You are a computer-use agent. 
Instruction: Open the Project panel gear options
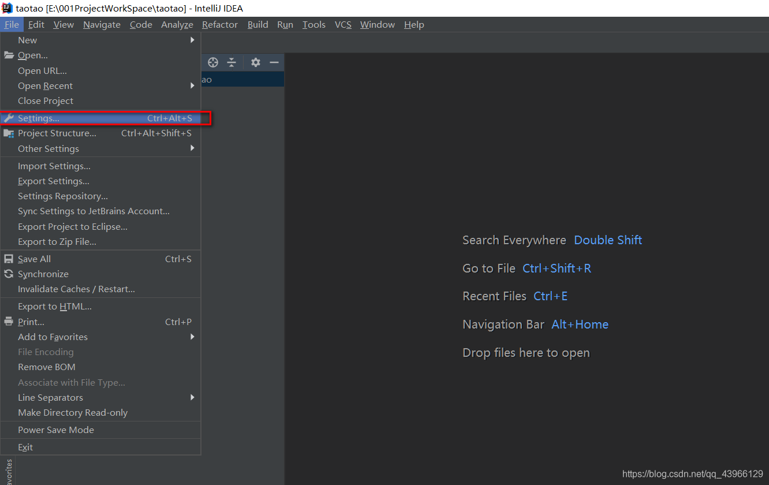click(256, 62)
